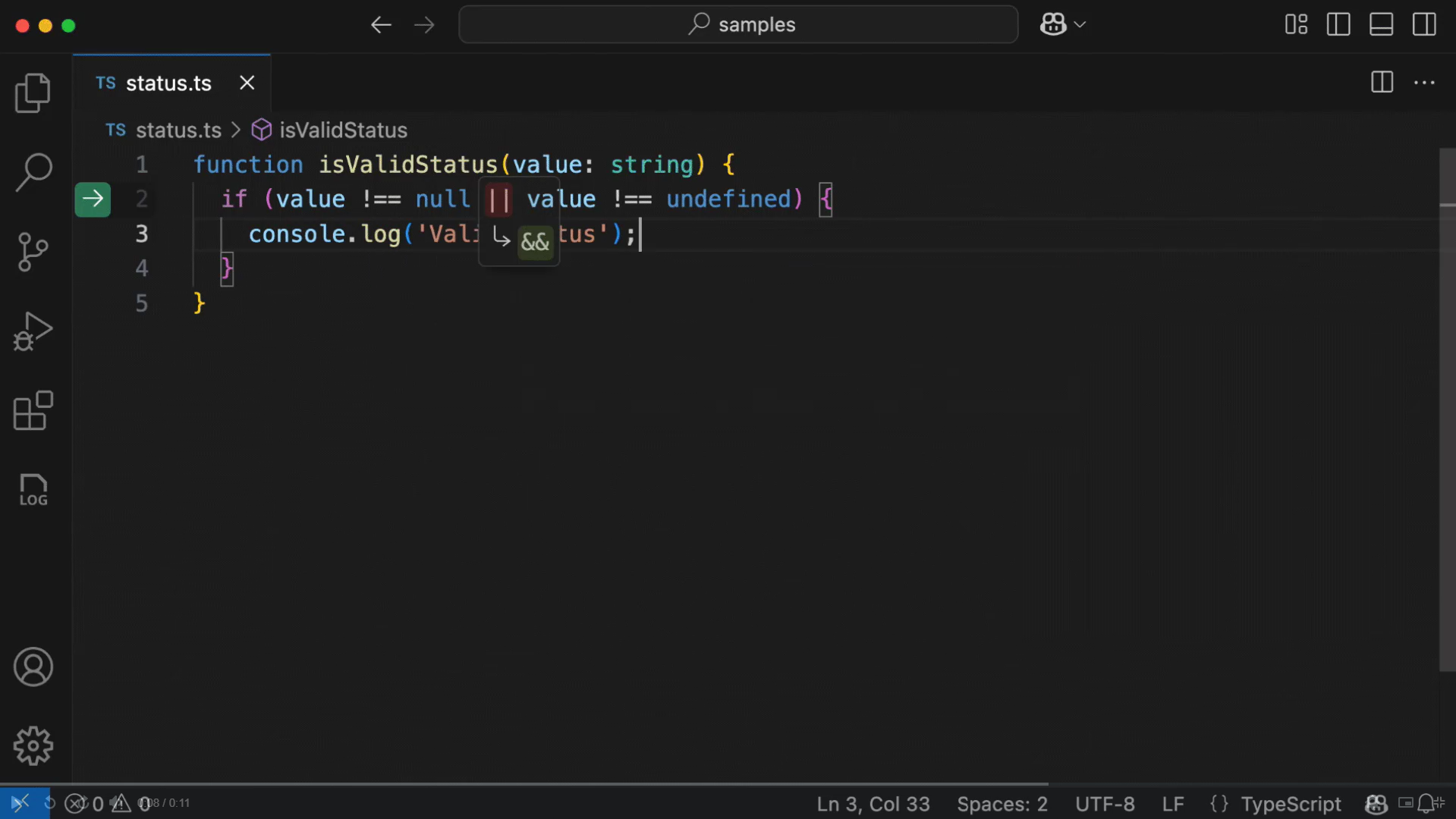This screenshot has height=819, width=1456.
Task: Click 'console' on line 3
Action: (x=297, y=234)
